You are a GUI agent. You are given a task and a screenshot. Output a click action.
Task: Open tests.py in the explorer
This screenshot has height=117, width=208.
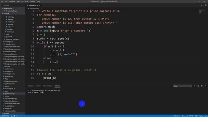(x=10, y=24)
